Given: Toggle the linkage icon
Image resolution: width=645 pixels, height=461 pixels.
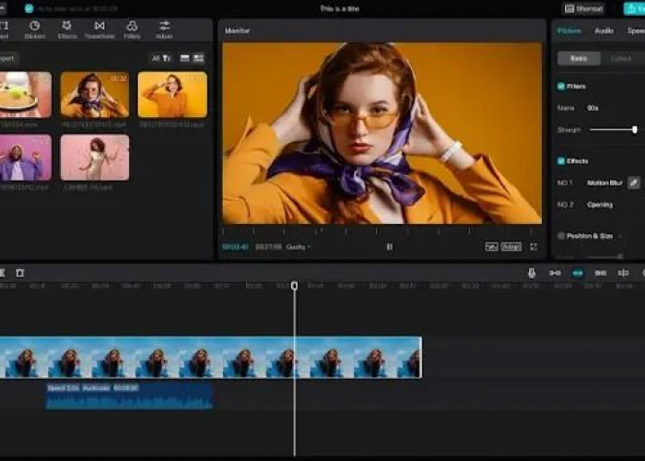Looking at the screenshot, I should [x=601, y=273].
